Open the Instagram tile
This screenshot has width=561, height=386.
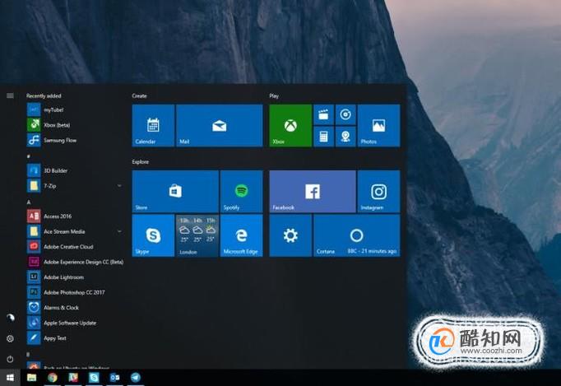click(x=378, y=192)
